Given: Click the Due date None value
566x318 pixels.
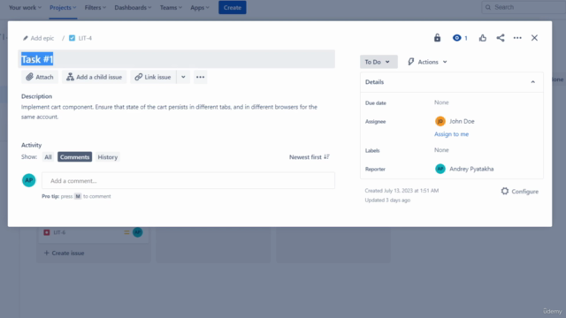Looking at the screenshot, I should pos(441,102).
